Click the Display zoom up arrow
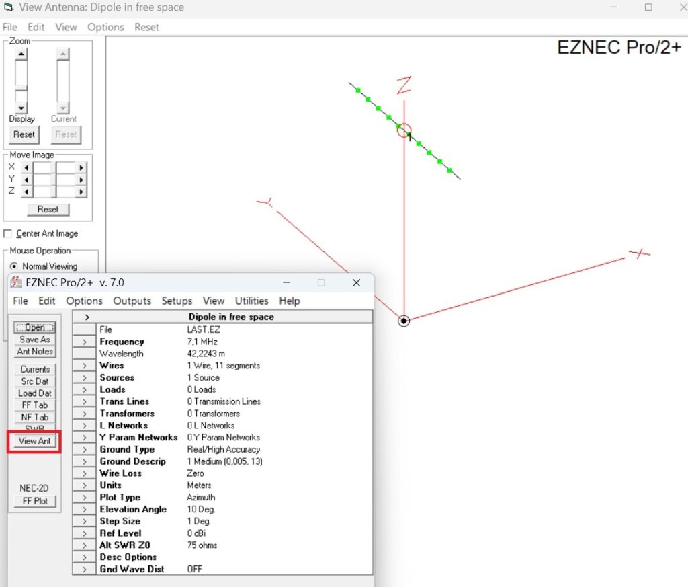688x587 pixels. click(21, 54)
